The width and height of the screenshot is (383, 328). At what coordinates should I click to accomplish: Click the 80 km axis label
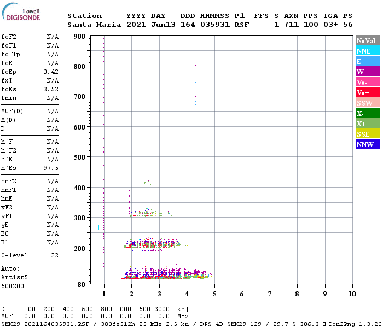(81, 284)
